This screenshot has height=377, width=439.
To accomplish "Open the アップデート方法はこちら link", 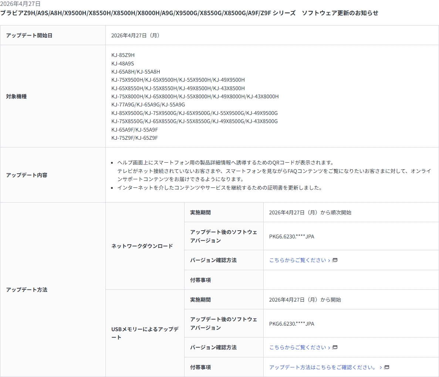I will tap(323, 367).
